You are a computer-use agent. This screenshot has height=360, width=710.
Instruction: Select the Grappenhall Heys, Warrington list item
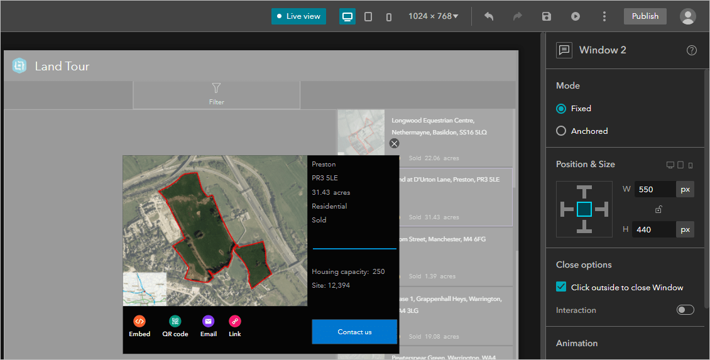click(x=456, y=315)
